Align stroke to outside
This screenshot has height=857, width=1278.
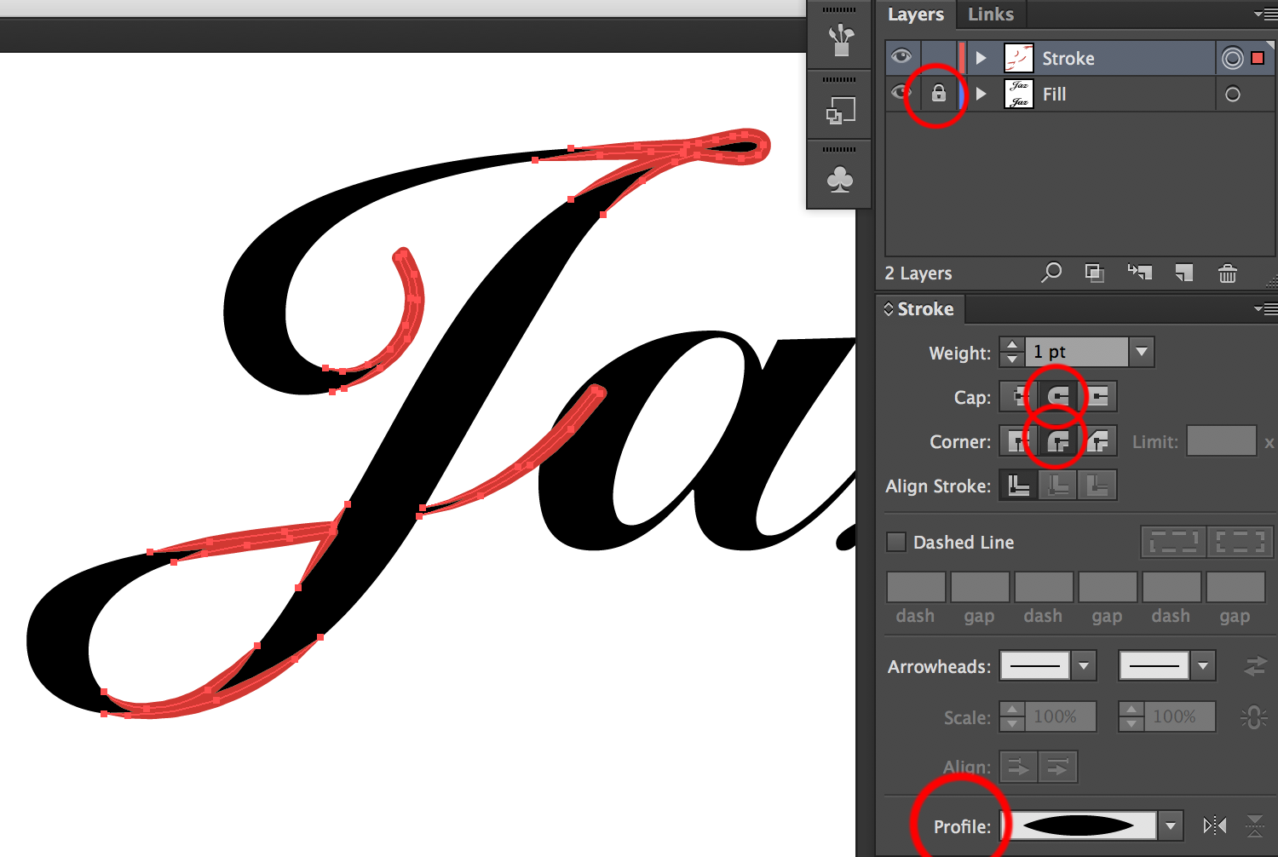[1097, 486]
